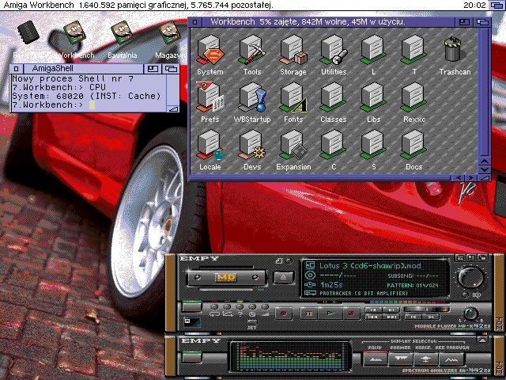This screenshot has width=506, height=380.
Task: Pause the module playback
Action: (x=308, y=313)
